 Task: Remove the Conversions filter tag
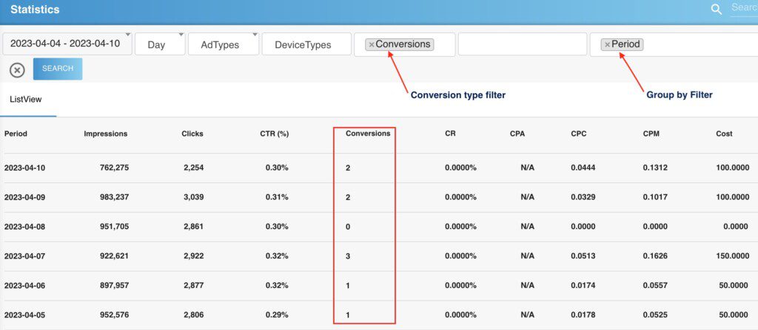pyautogui.click(x=372, y=45)
